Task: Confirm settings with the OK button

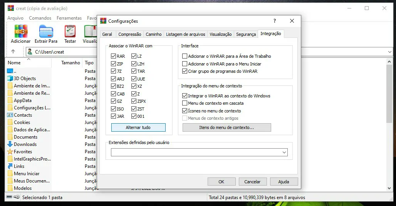Action: 221,182
